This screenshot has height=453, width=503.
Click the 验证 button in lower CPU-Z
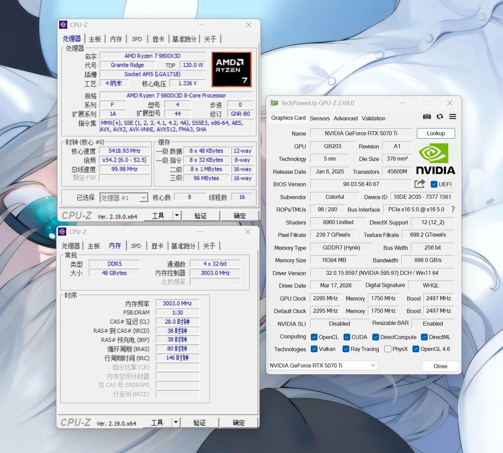(x=199, y=423)
